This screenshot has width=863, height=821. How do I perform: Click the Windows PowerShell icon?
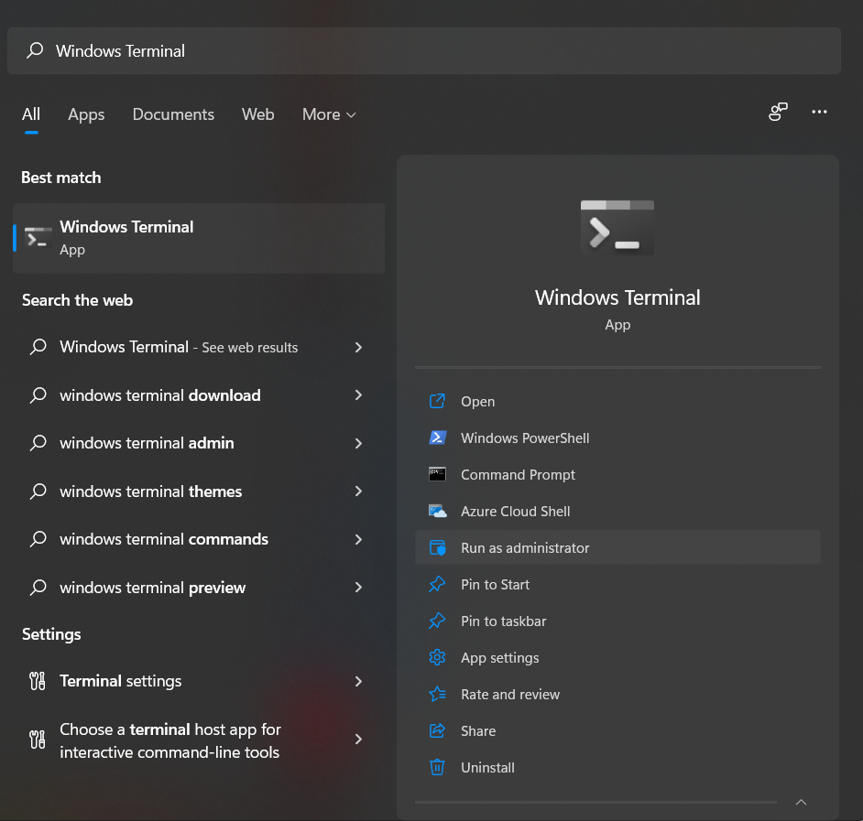click(438, 438)
